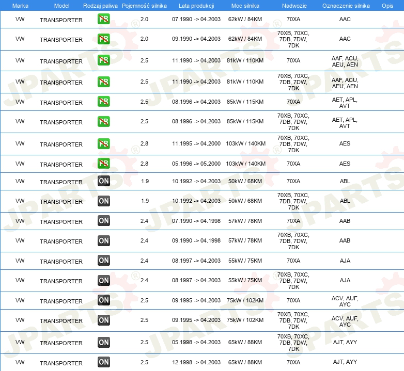The height and width of the screenshot is (371, 404).
Task: Click petrol icon in 07.1990 AAC row
Action: click(103, 19)
